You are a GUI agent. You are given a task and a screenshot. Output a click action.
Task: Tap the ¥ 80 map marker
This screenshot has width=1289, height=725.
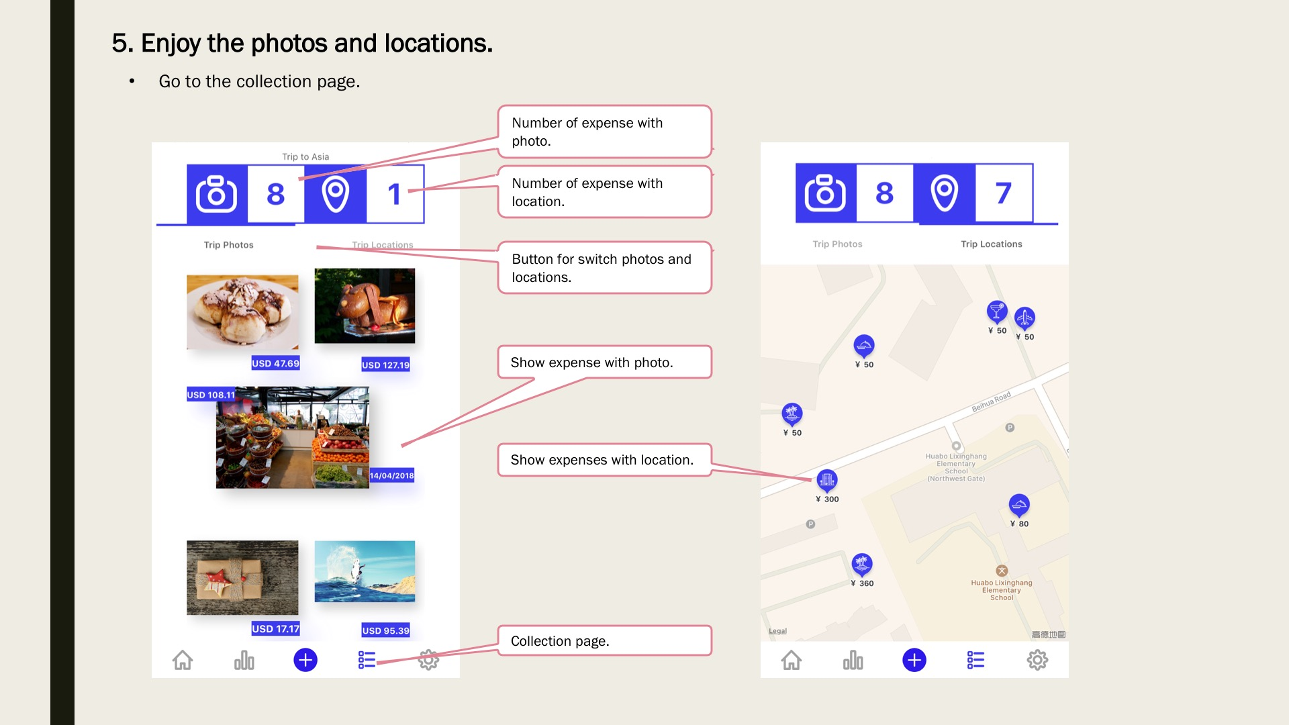click(1019, 505)
